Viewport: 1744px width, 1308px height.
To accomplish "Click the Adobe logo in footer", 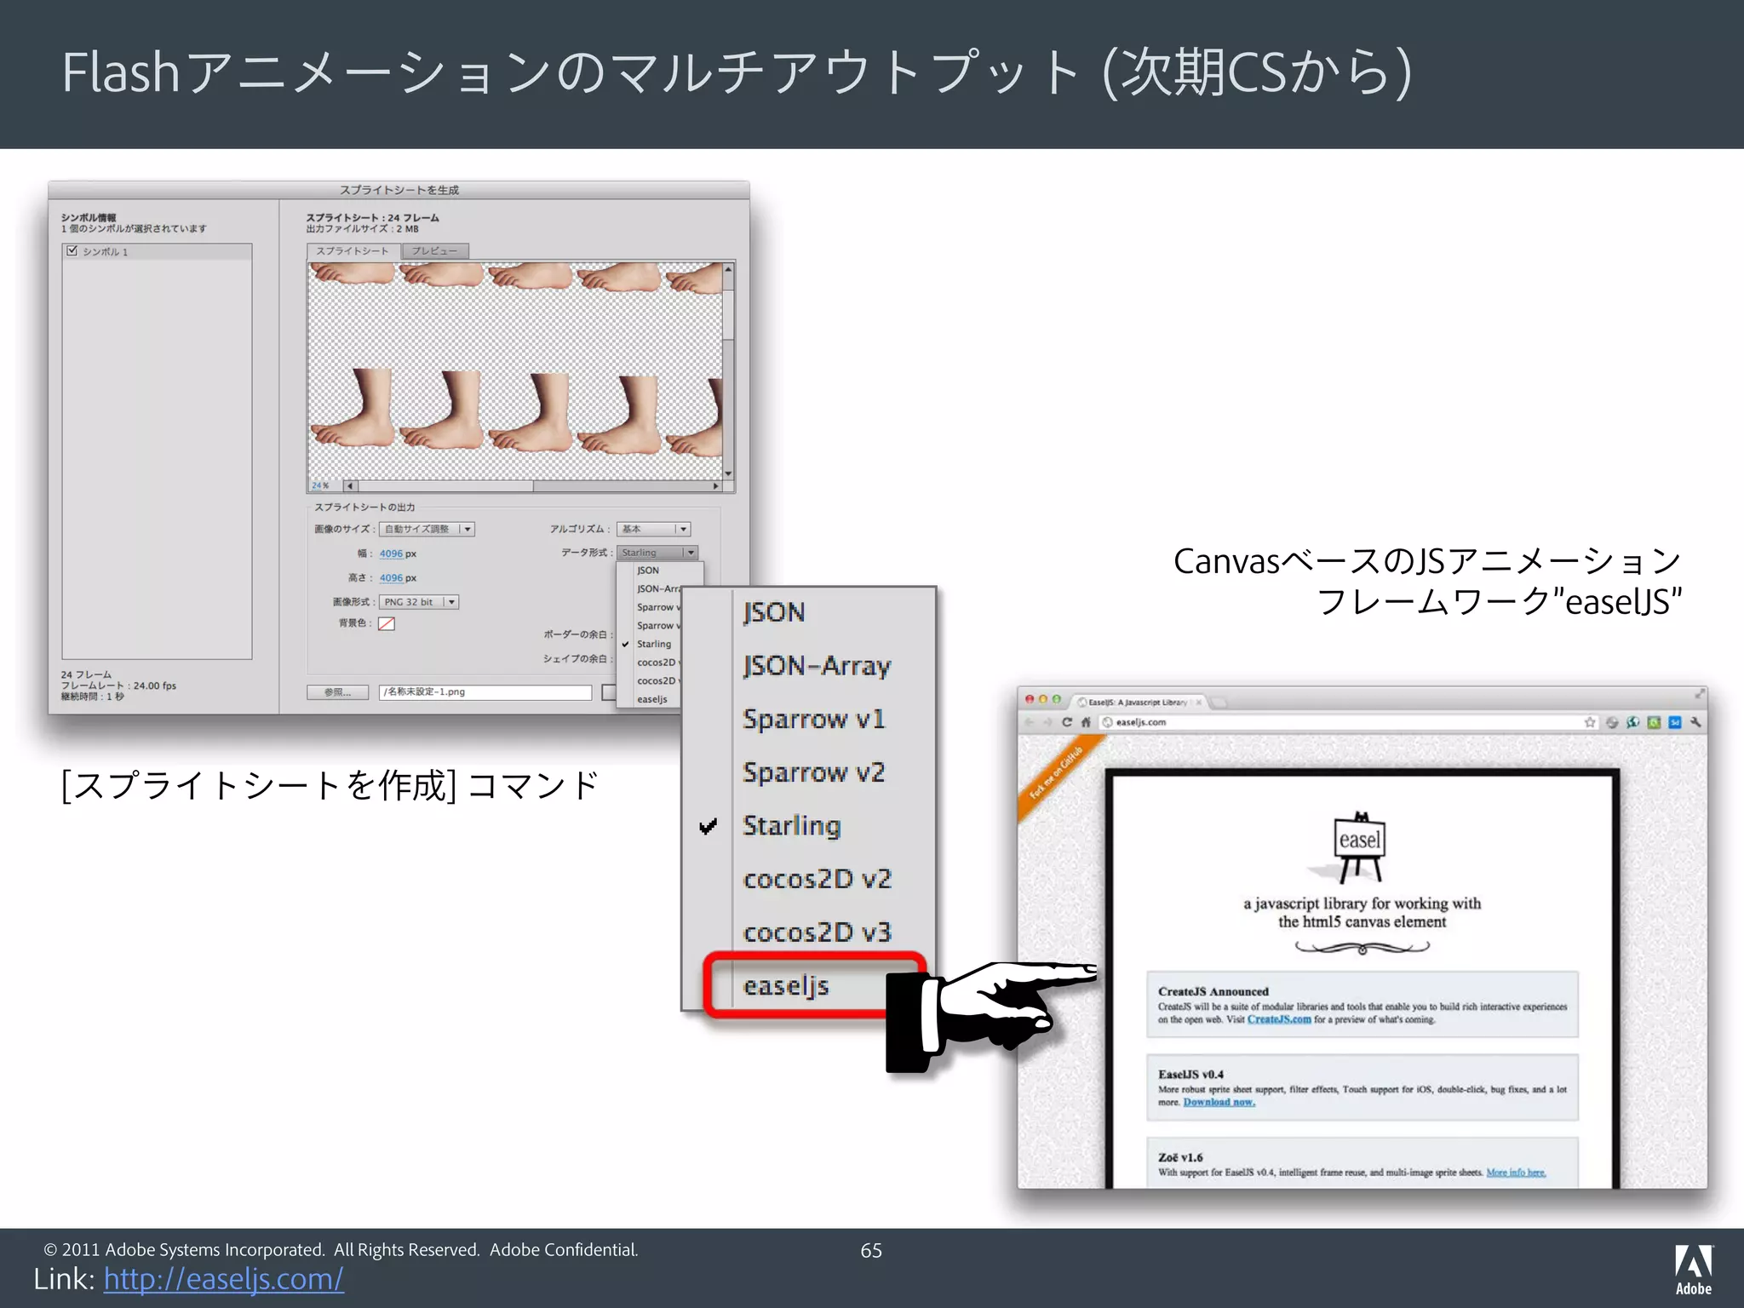I will (1694, 1270).
